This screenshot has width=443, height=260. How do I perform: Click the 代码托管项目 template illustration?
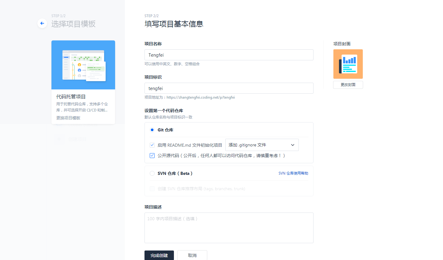click(x=83, y=65)
